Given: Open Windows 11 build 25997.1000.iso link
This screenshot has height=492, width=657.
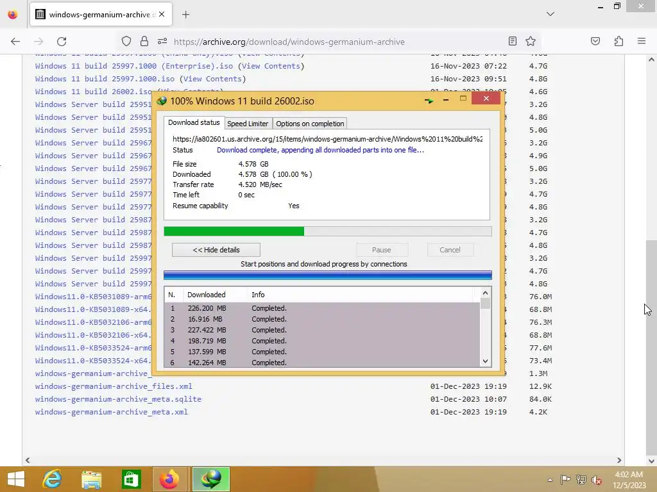Looking at the screenshot, I should (105, 79).
